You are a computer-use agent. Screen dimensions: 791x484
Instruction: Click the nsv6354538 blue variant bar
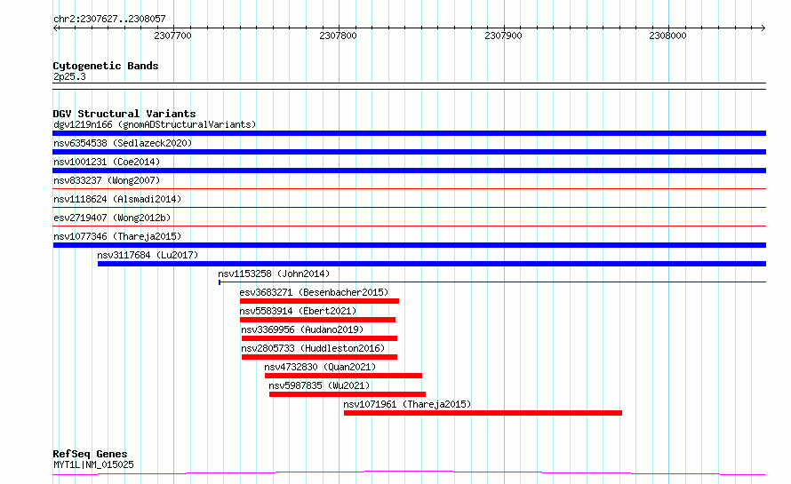(409, 152)
